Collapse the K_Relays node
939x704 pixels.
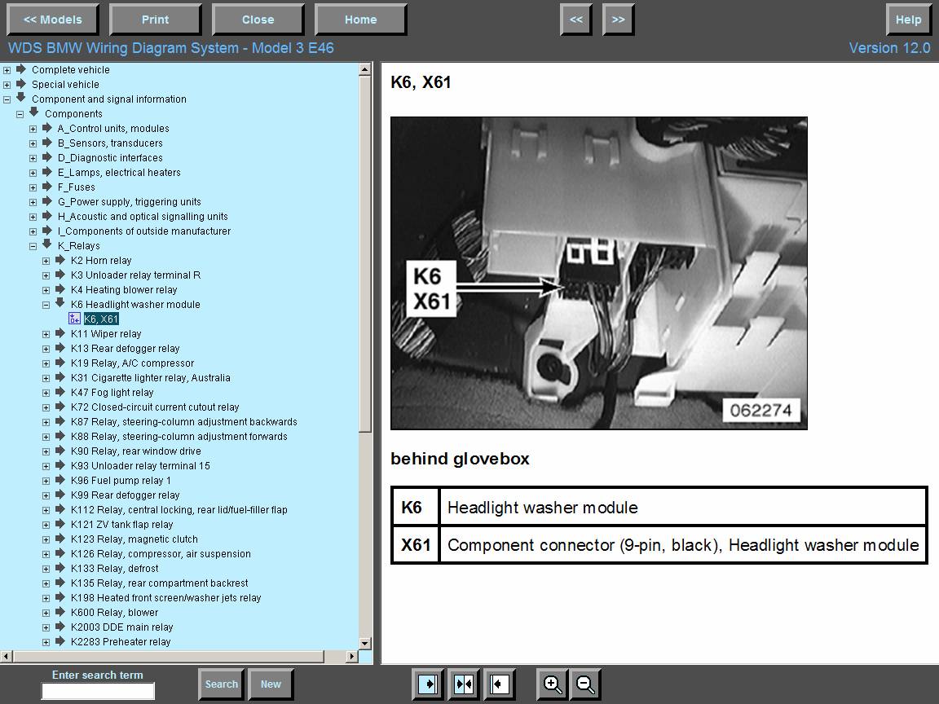coord(33,246)
